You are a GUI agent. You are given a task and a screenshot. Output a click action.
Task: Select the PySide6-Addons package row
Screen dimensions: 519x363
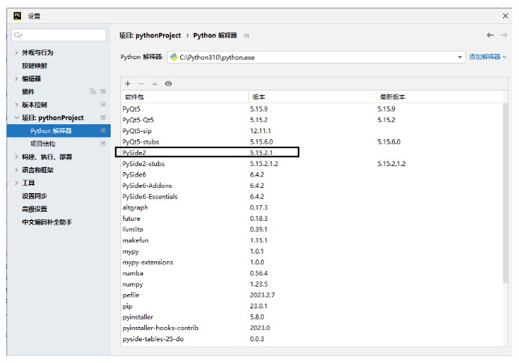(x=312, y=185)
